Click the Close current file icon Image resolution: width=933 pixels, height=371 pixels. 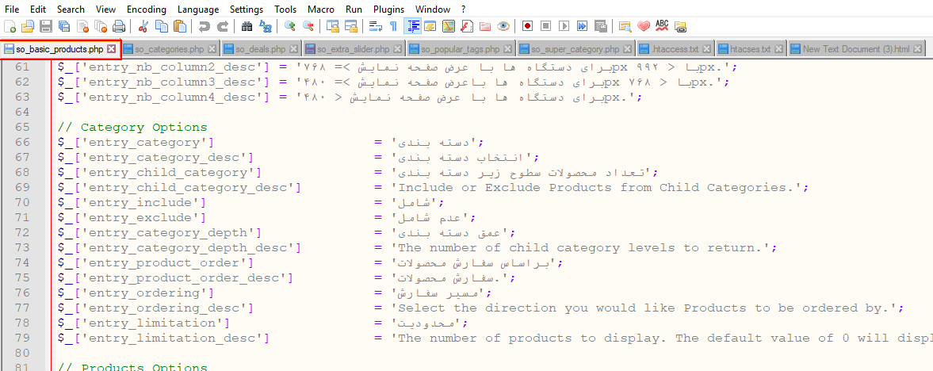pos(82,26)
